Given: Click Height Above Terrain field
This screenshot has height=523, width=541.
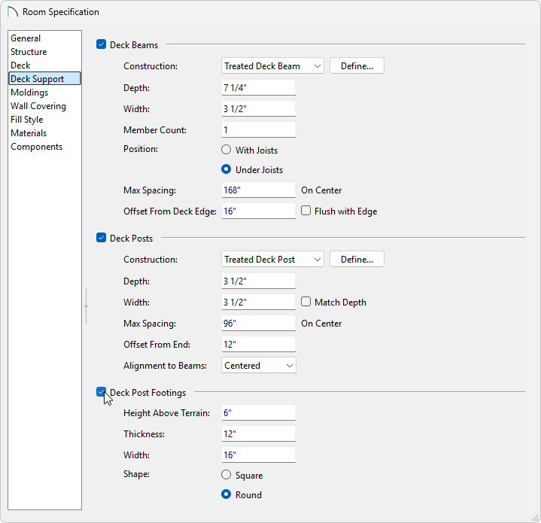Looking at the screenshot, I should point(259,413).
